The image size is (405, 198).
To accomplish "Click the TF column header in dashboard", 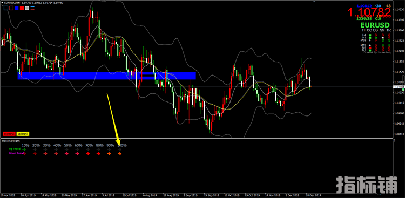I will point(364,30).
